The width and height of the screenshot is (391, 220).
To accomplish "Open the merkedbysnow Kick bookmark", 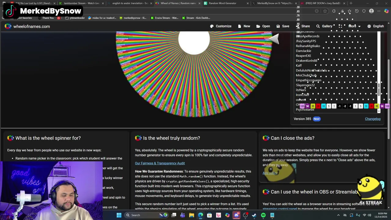I will click(133, 18).
